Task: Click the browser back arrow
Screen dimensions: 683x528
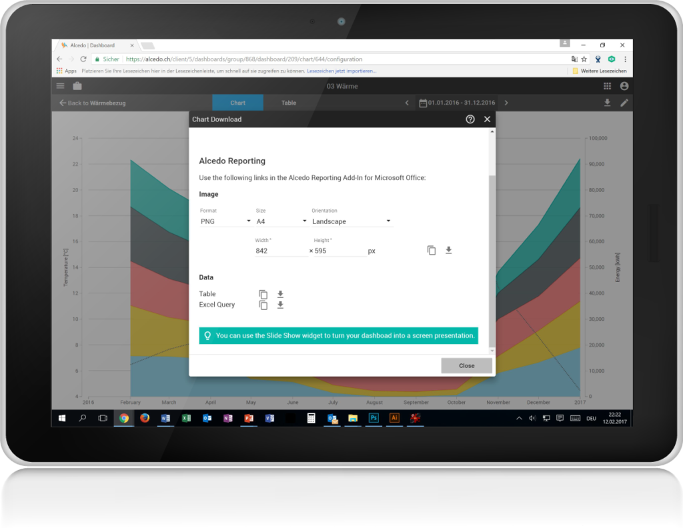Action: tap(59, 59)
